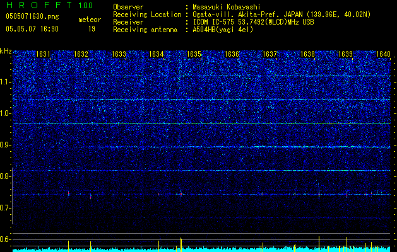Image resolution: width=397 pixels, height=252 pixels.
Task: Select the 0.6 frequency axis label
Action: click(6, 239)
